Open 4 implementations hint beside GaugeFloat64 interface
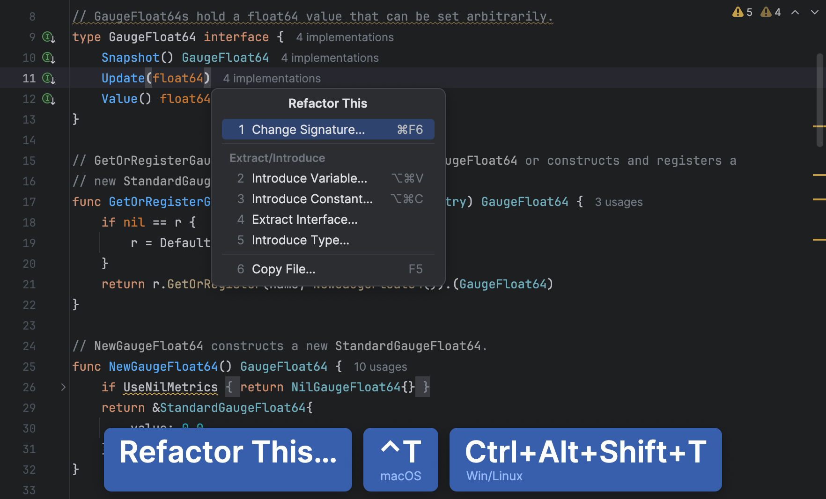 click(x=345, y=37)
